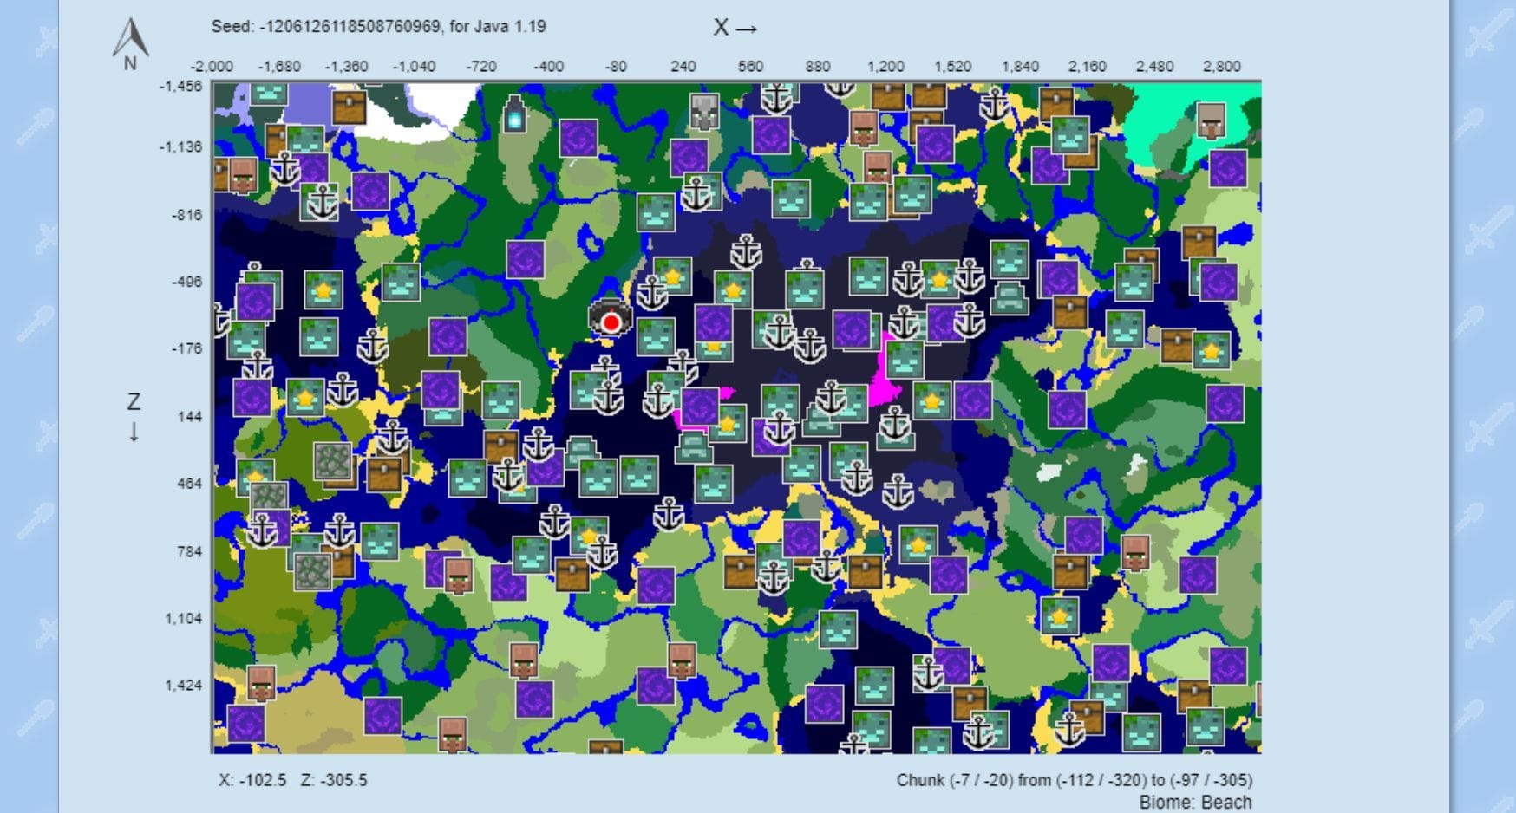1516x813 pixels.
Task: Click a buried treasure chest icon
Action: [351, 108]
